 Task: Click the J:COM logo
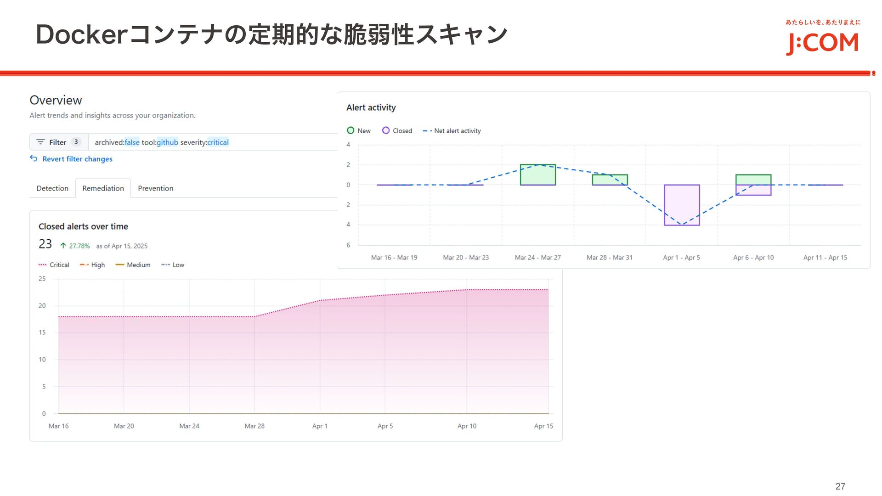[822, 43]
